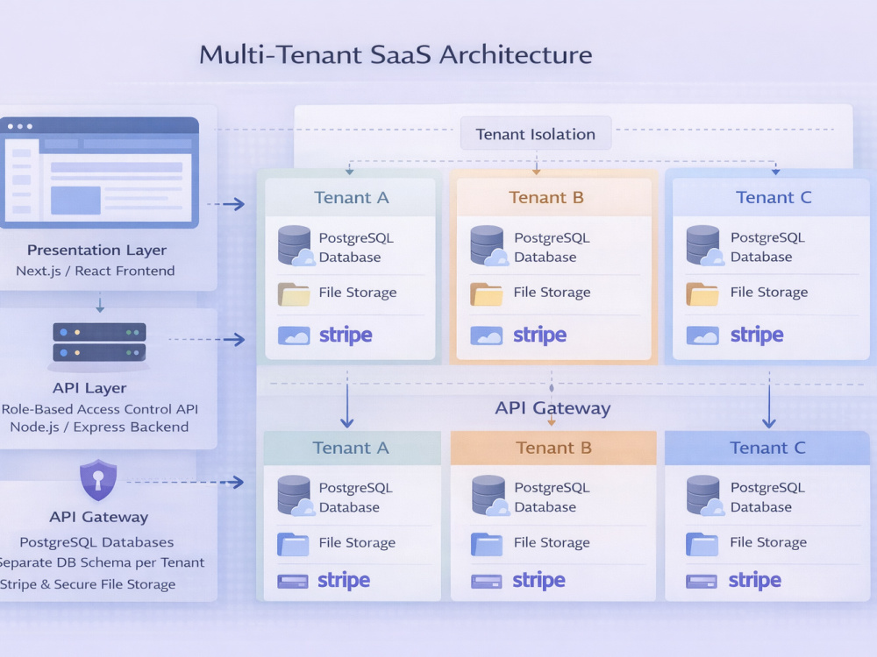Open the yellow folder icon in Tenant B
Viewport: 877px width, 657px height.
(x=486, y=293)
